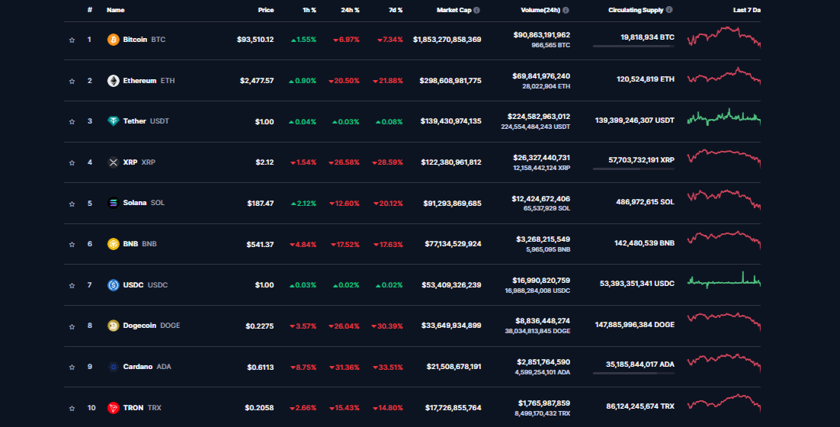Click the TRON logo icon
The height and width of the screenshot is (427, 840).
tap(114, 408)
